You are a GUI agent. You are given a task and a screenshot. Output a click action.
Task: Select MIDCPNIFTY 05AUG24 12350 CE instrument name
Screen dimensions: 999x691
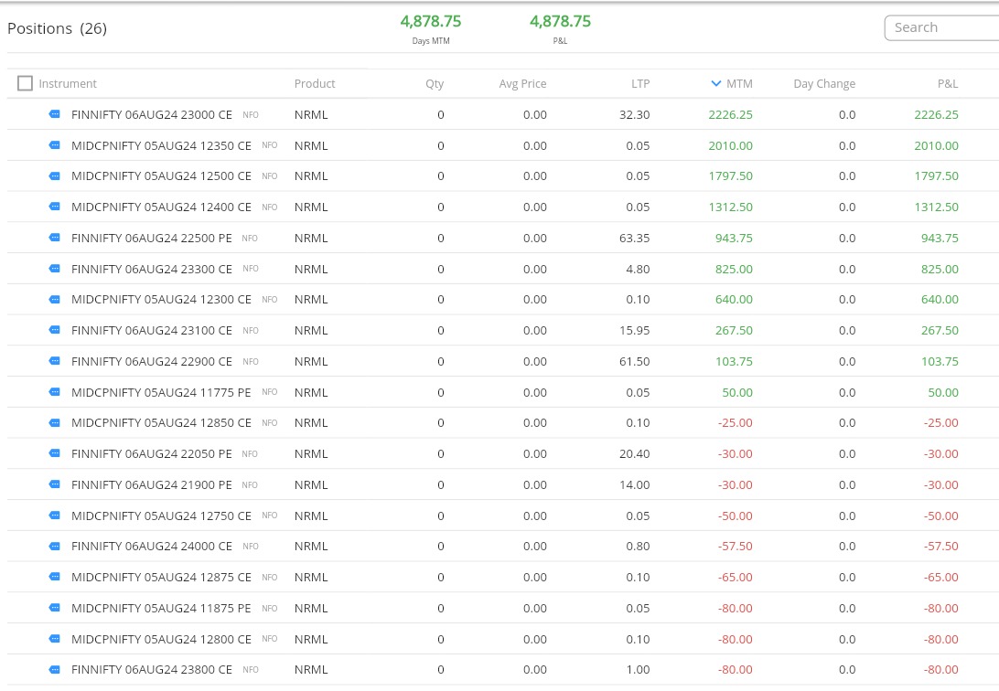[x=161, y=145]
